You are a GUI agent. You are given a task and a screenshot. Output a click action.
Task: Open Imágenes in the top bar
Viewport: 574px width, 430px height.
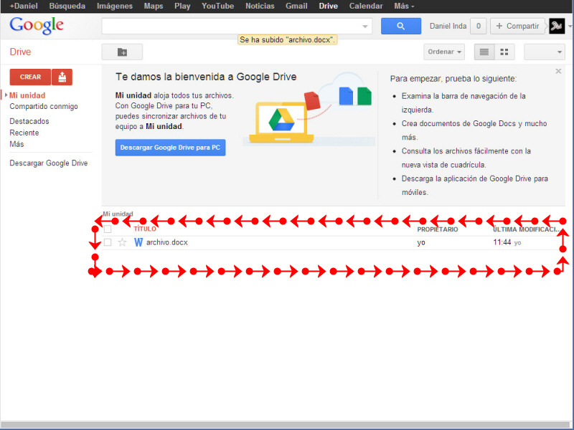tap(115, 6)
